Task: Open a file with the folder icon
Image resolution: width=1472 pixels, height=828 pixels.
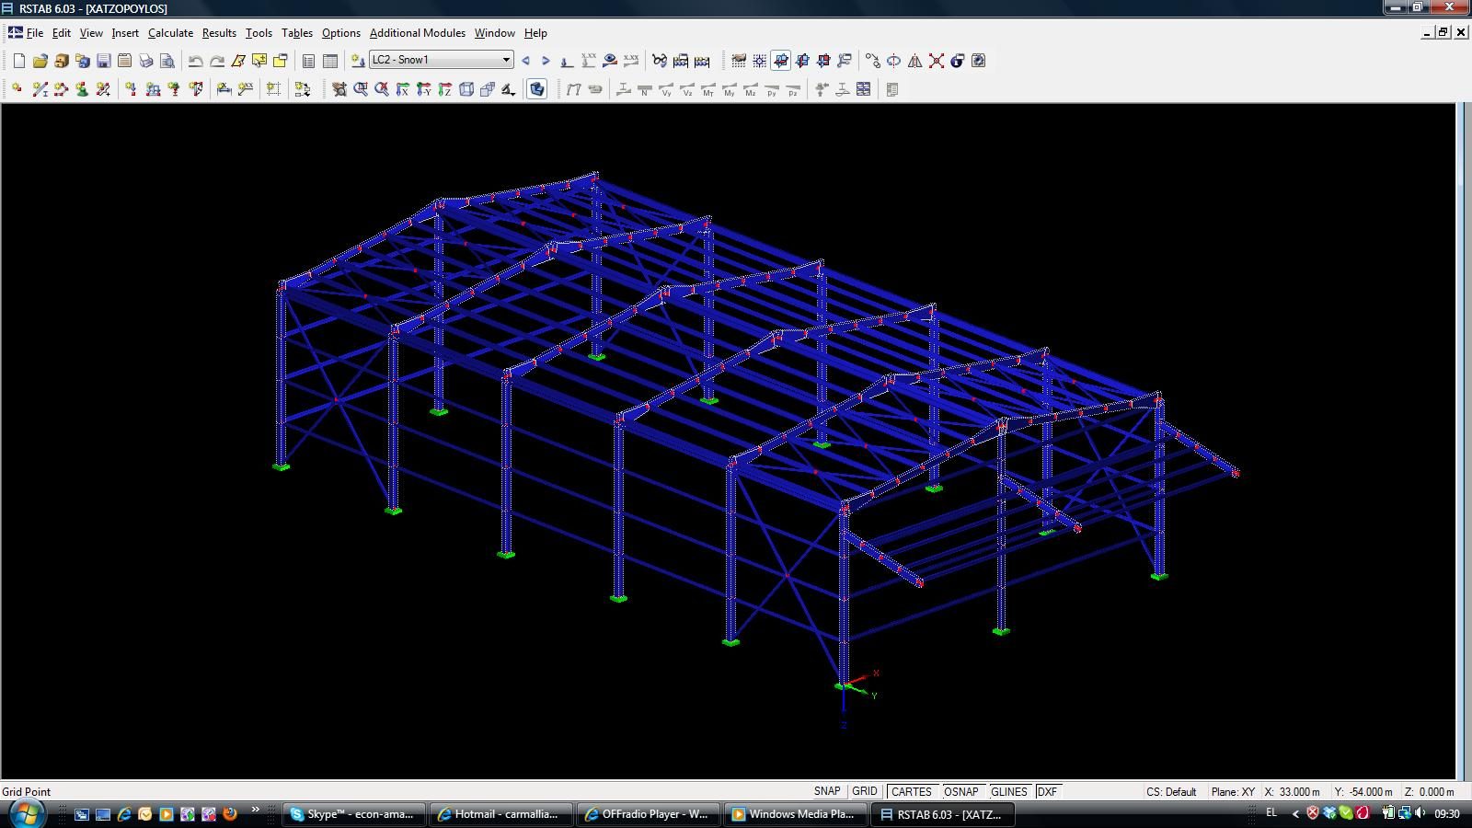Action: pyautogui.click(x=40, y=61)
